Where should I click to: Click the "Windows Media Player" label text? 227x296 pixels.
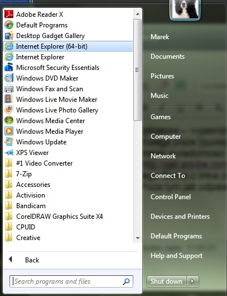[x=50, y=131]
